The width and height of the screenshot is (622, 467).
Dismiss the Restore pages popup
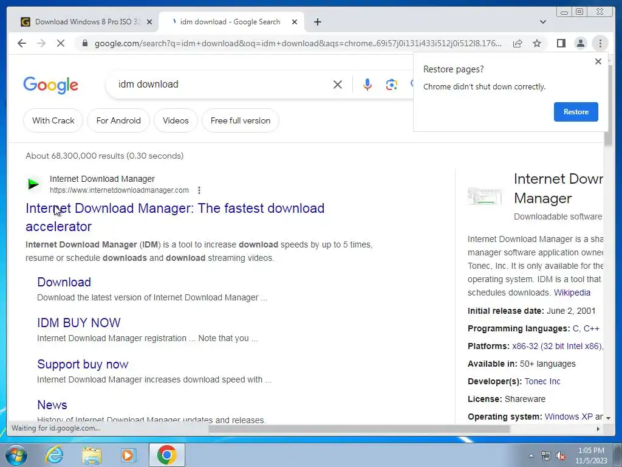point(598,61)
